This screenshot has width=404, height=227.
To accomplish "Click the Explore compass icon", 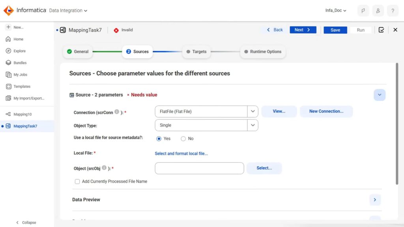I will (x=8, y=51).
